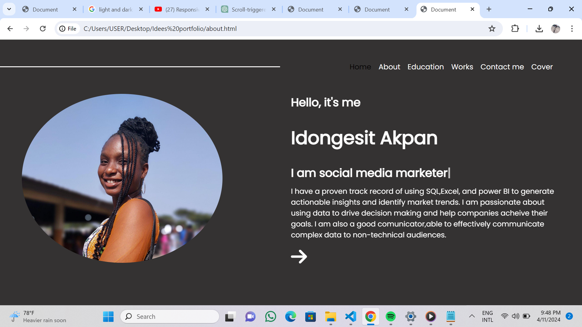Click the right arrow below the bio
The image size is (582, 327).
299,256
